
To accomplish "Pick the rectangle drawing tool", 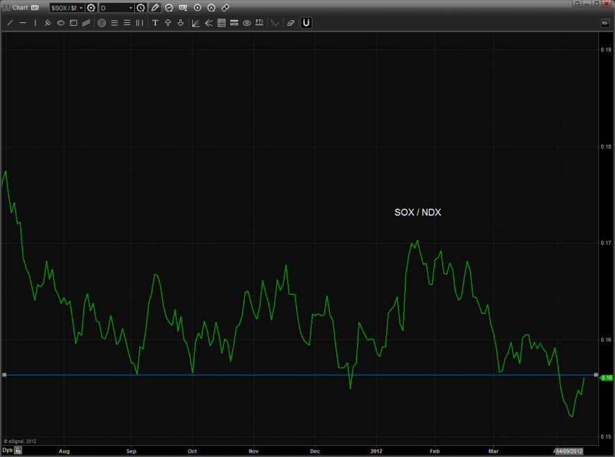I will tap(73, 23).
